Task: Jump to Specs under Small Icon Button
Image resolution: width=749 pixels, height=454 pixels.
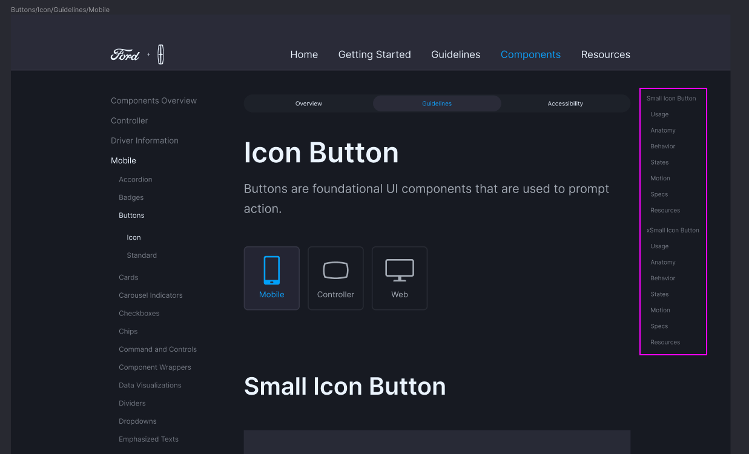Action: [x=659, y=194]
